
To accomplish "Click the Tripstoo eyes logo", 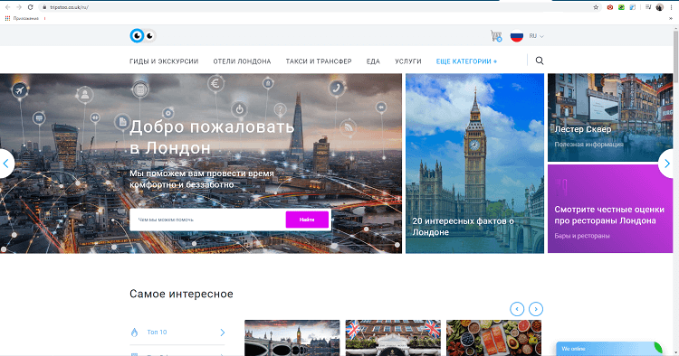I will (143, 36).
